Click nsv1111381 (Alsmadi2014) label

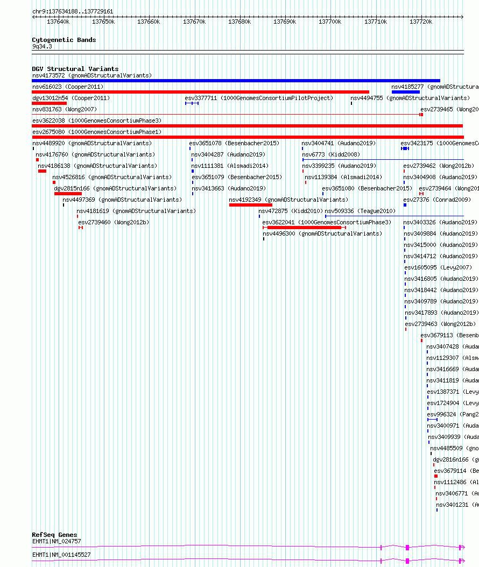pyautogui.click(x=230, y=166)
